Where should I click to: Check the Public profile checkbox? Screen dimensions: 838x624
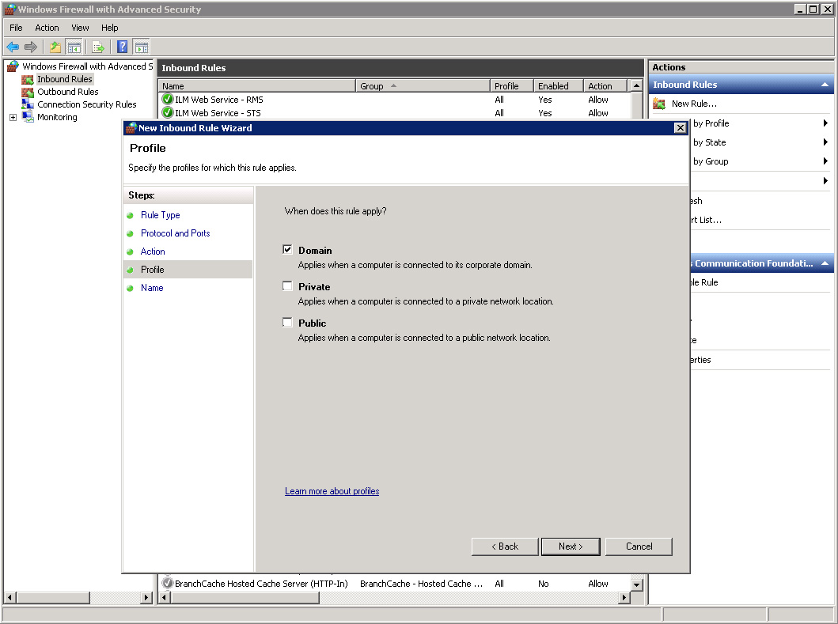[287, 322]
